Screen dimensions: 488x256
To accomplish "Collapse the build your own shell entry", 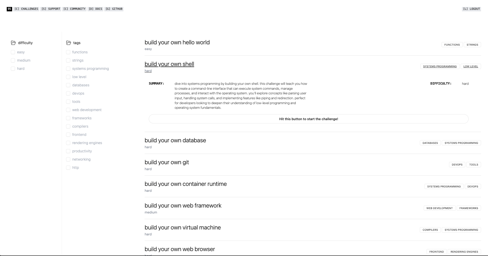I will [x=169, y=64].
